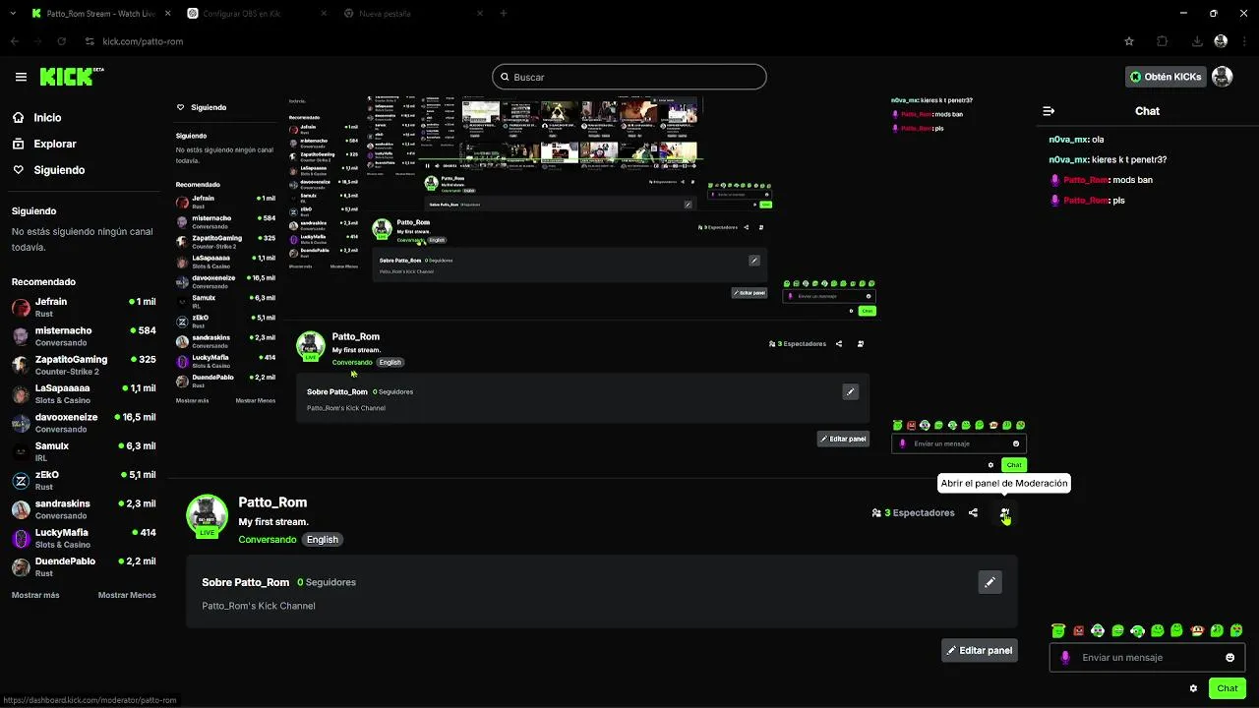Image resolution: width=1259 pixels, height=708 pixels.
Task: Open browser downloads icon
Action: (1197, 41)
